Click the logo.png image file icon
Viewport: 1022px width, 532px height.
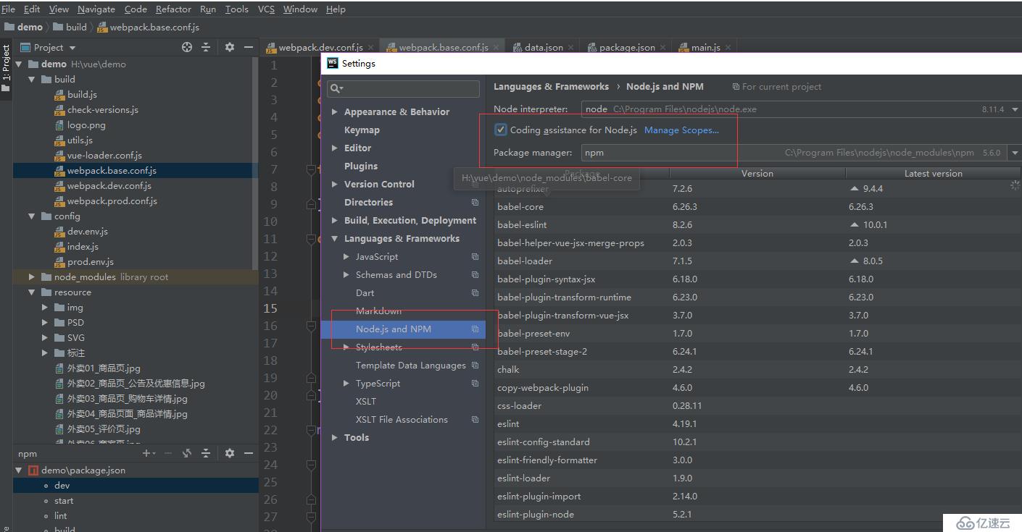(x=61, y=124)
